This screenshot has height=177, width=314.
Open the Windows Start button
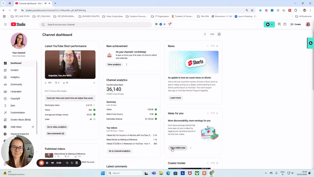pyautogui.click(x=103, y=173)
